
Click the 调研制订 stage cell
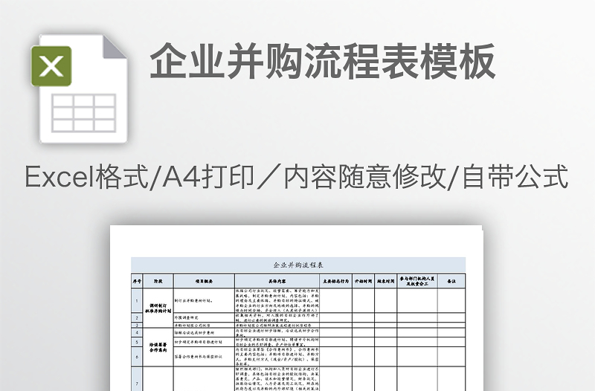[158, 308]
